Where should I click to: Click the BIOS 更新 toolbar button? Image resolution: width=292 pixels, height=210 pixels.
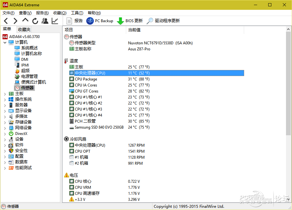pyautogui.click(x=130, y=21)
